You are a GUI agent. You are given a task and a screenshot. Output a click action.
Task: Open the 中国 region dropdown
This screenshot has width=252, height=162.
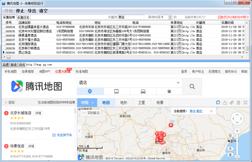[87, 103]
